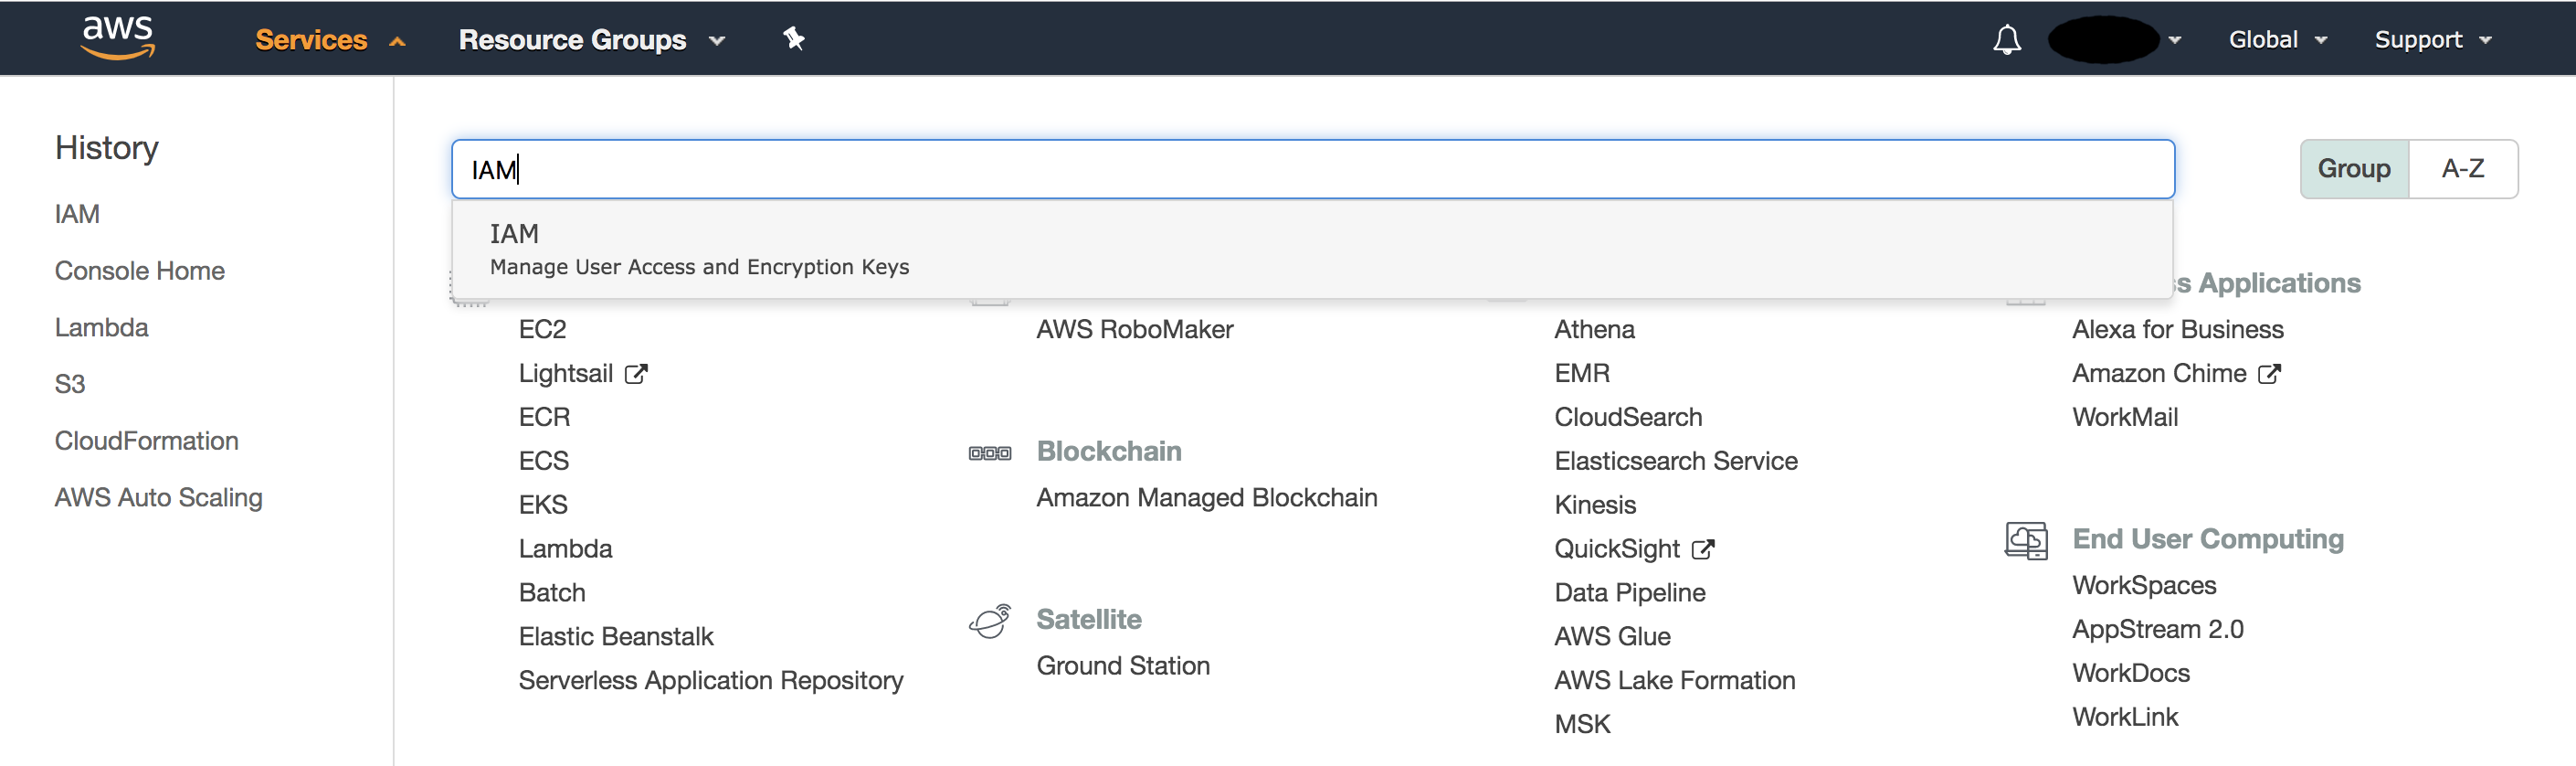The image size is (2576, 766).
Task: Click the AWS logo home icon
Action: click(118, 38)
